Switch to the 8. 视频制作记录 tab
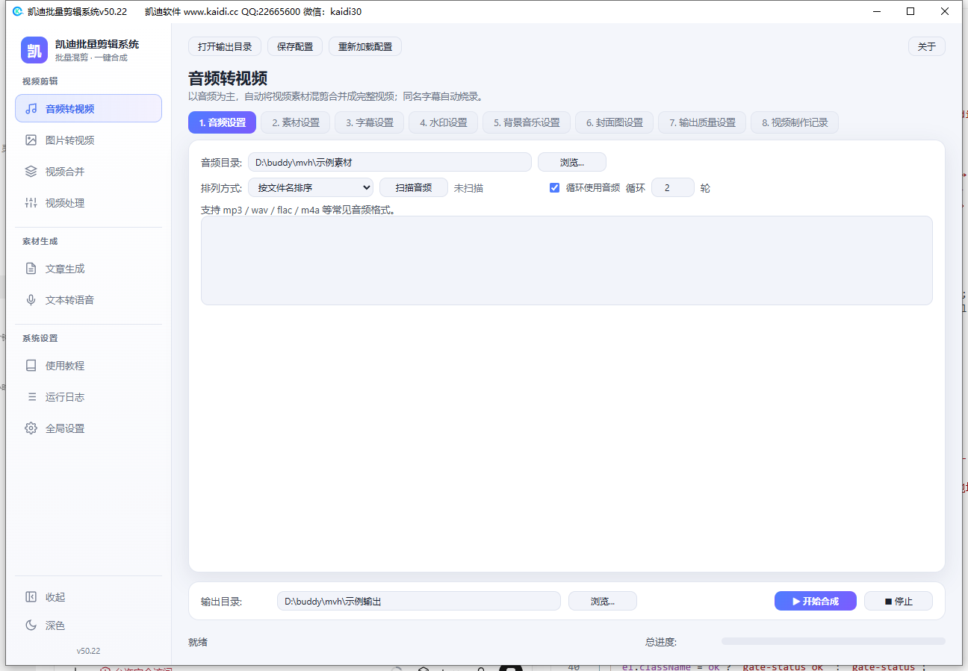The image size is (968, 671). click(x=795, y=122)
